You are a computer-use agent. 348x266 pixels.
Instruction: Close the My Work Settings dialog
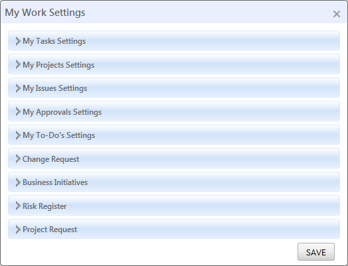(337, 14)
